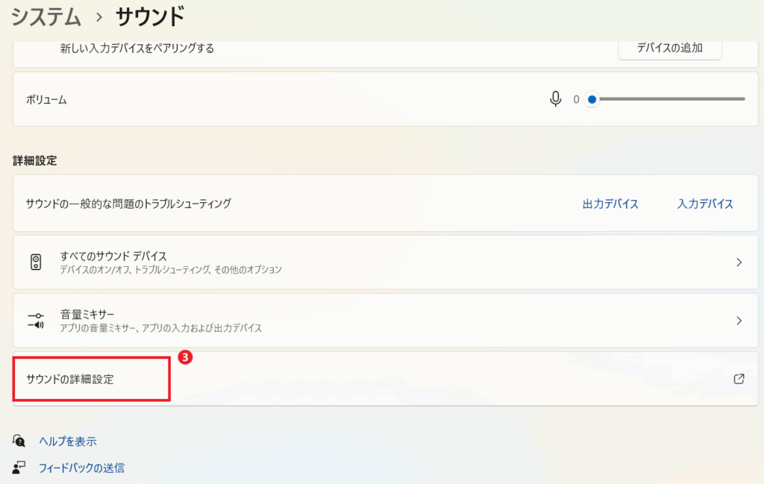Screen dimensions: 764x484
Task: Click the help icon beside ヘルプを表示
Action: point(20,441)
